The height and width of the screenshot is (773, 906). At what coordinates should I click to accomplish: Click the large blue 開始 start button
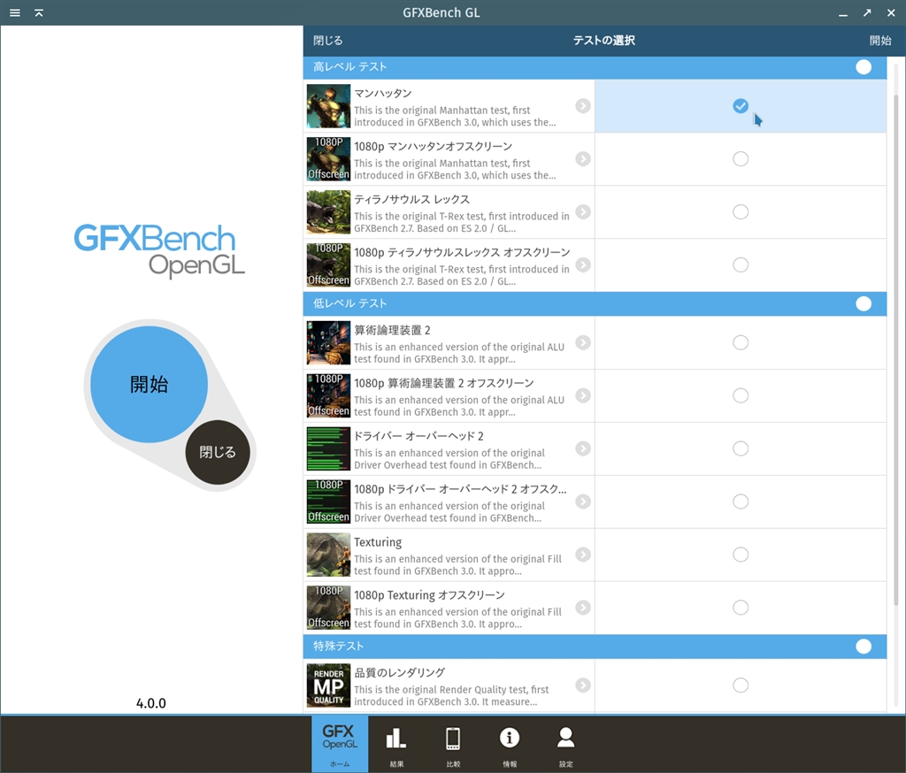(x=149, y=384)
